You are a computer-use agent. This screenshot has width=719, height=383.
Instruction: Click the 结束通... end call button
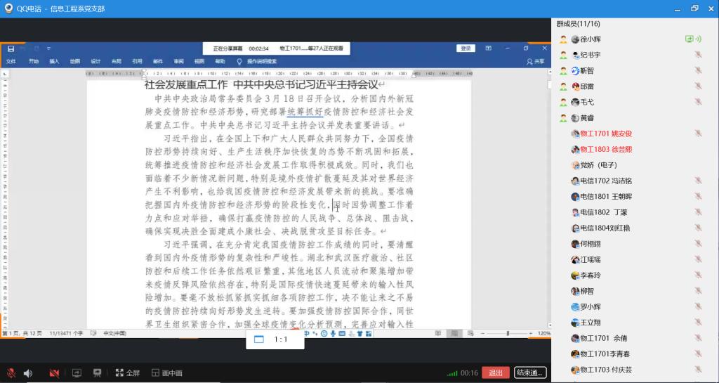click(529, 372)
